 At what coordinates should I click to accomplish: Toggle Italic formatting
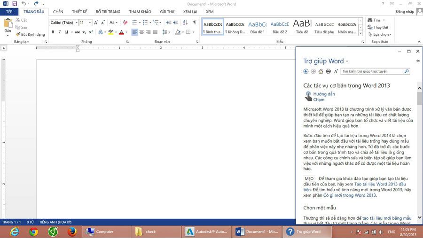click(x=59, y=32)
